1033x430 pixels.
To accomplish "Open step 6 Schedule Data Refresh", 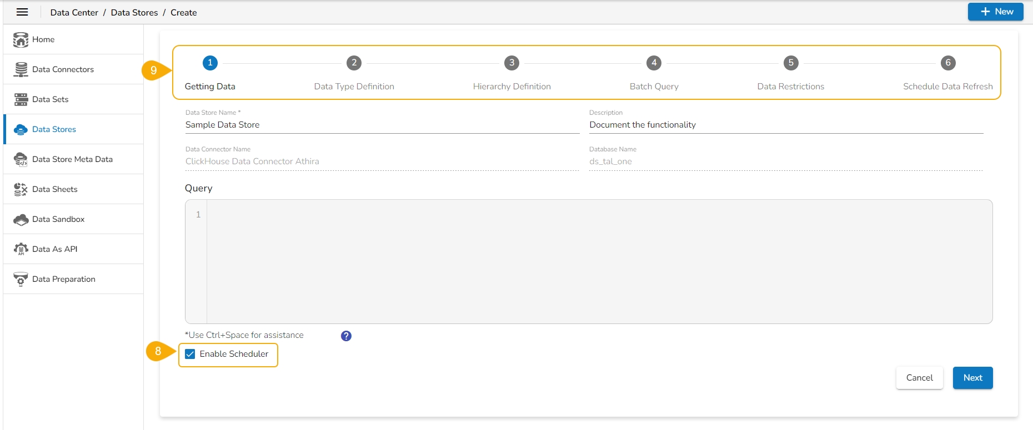I will click(x=947, y=63).
